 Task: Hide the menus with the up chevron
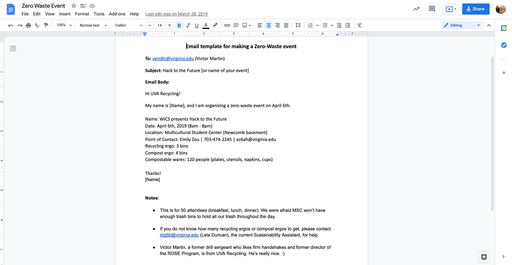[x=489, y=25]
